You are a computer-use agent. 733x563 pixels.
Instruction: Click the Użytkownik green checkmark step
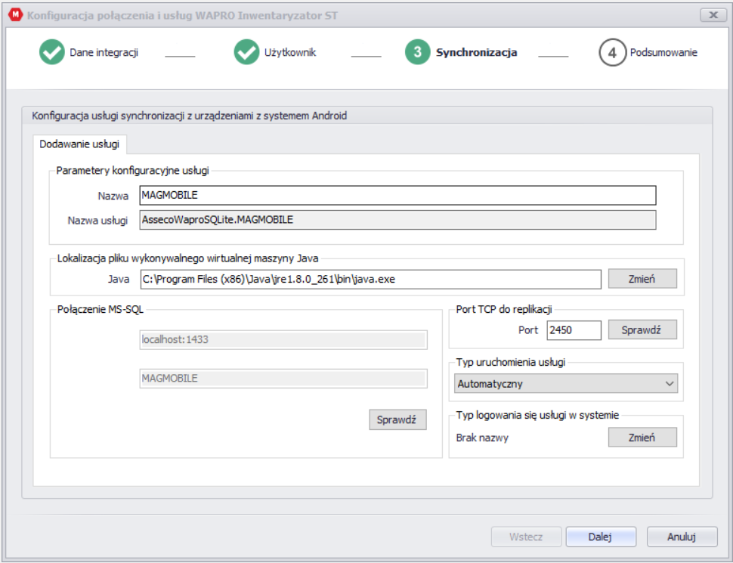point(246,52)
